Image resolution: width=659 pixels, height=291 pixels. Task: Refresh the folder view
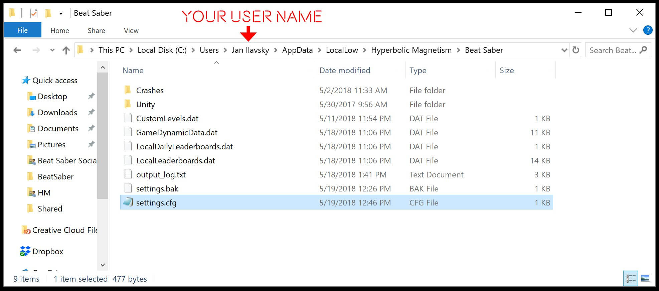(x=575, y=50)
